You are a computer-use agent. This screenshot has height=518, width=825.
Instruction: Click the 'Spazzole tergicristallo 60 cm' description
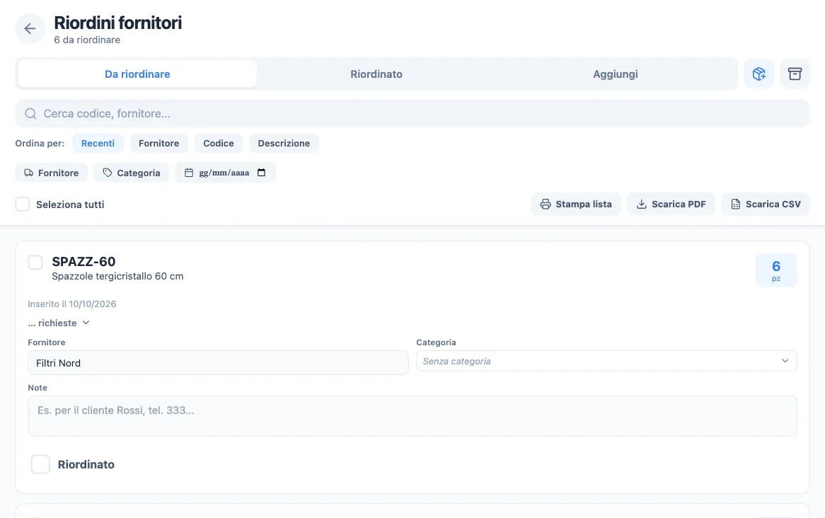[x=118, y=277]
